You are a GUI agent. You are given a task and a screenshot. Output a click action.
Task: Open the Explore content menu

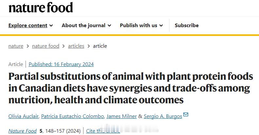28,25
